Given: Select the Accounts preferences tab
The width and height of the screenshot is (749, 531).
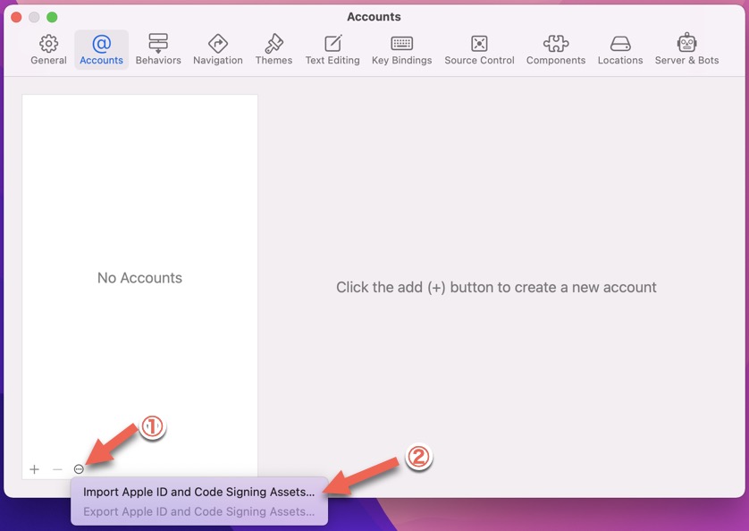Looking at the screenshot, I should tap(101, 50).
